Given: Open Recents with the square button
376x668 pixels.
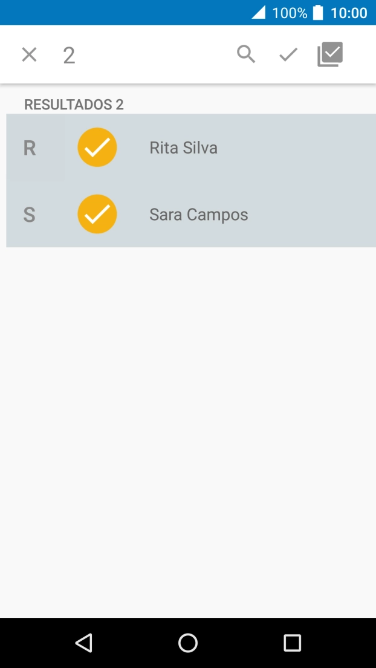Looking at the screenshot, I should [292, 643].
